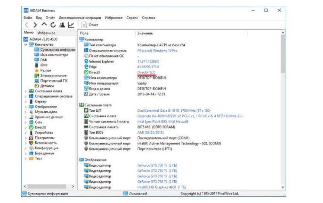Open the Вид menu
Screen dimensions: 323x203
point(39,18)
